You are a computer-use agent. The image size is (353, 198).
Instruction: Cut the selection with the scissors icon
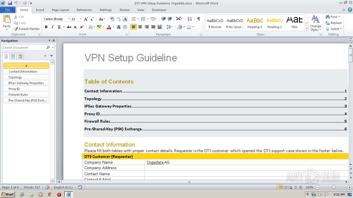(16, 17)
